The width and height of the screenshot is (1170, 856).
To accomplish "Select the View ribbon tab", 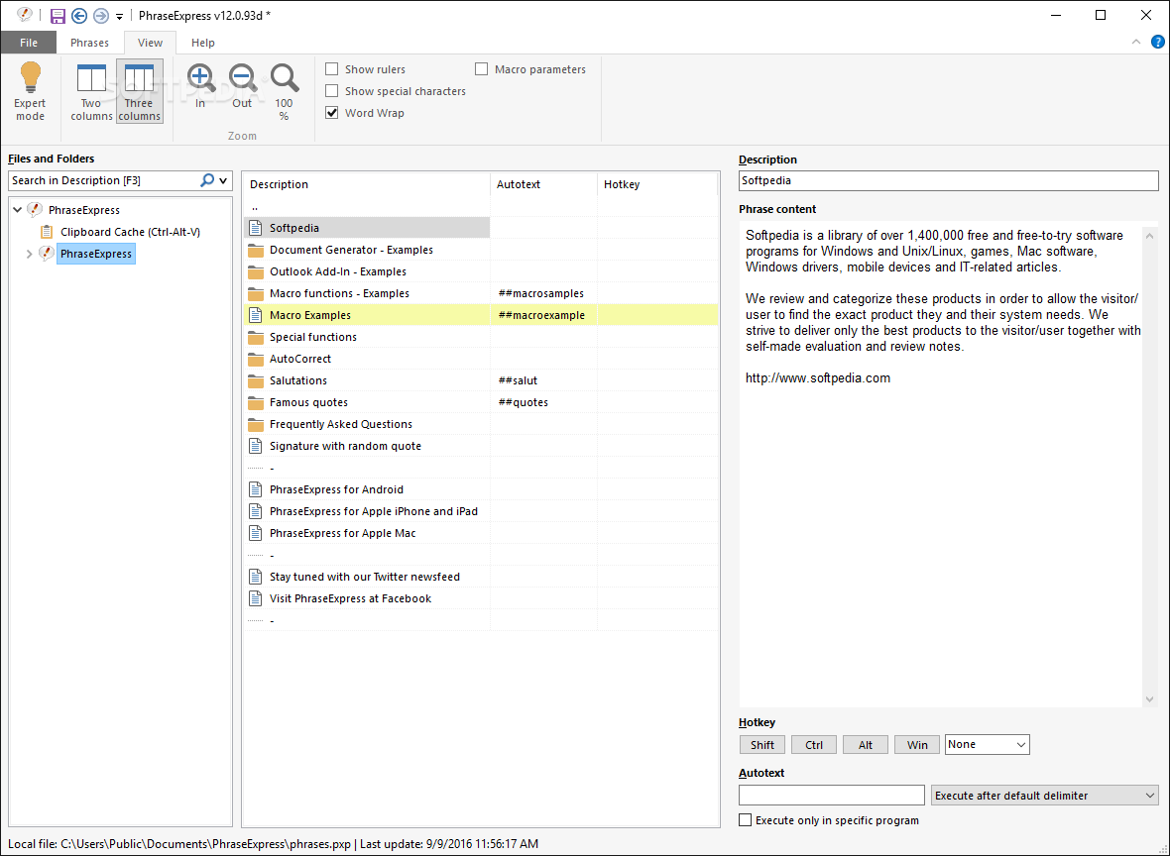I will tap(150, 43).
